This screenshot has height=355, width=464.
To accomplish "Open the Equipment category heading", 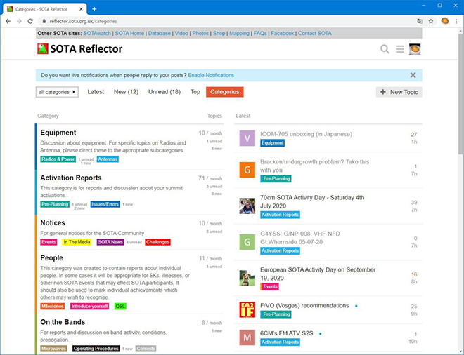I will coord(58,133).
